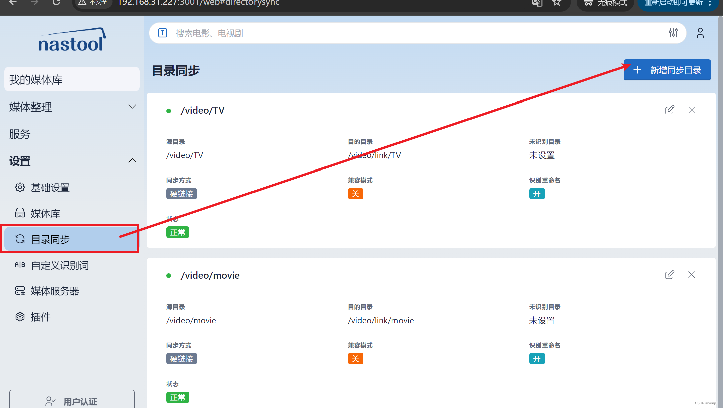Go to 媒体库 settings

point(45,213)
